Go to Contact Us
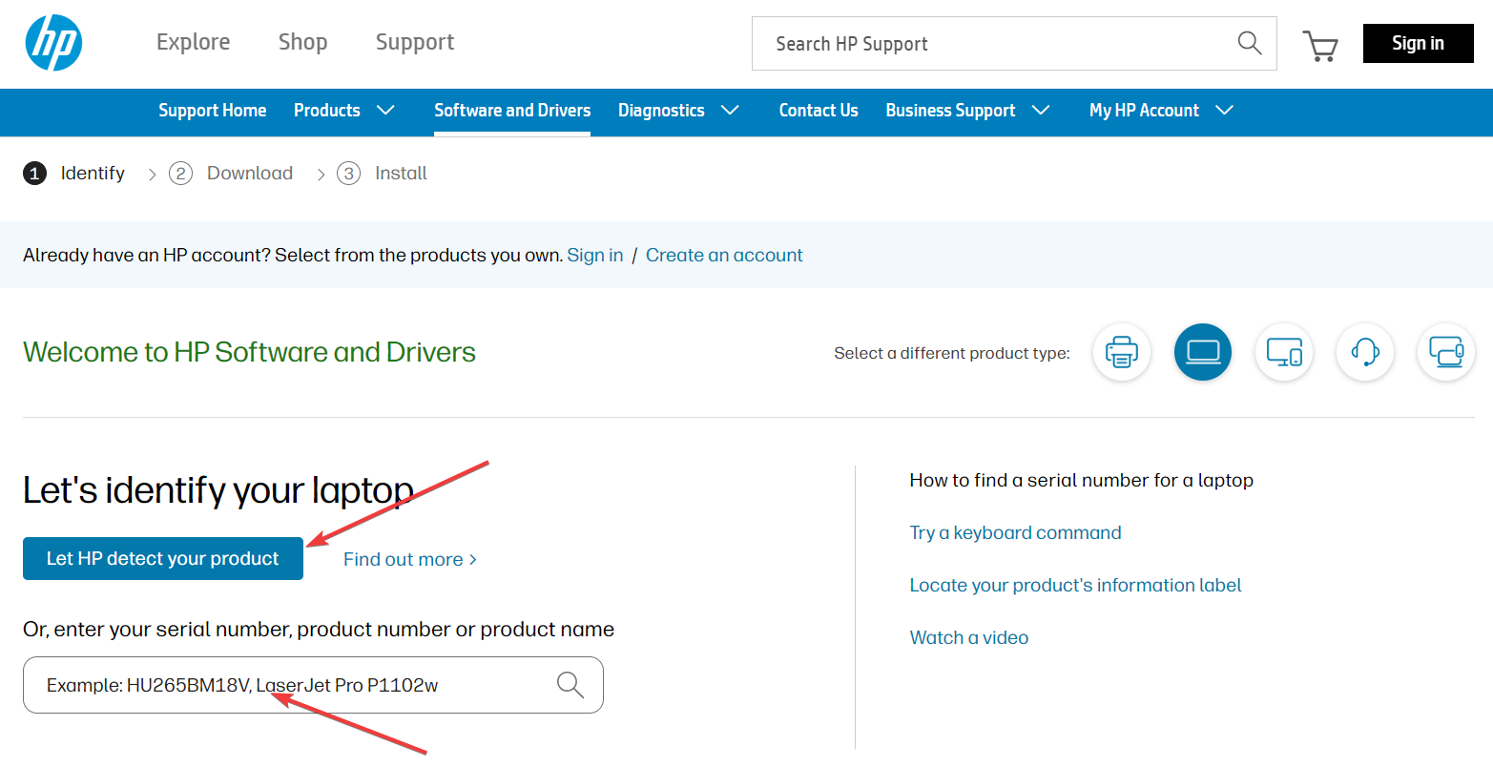The width and height of the screenshot is (1493, 767). 819,111
